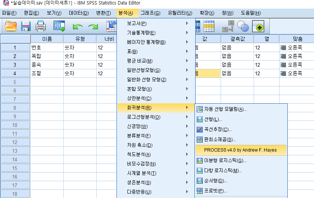Open the 데이터(D) menu
This screenshot has width=314, height=198.
click(x=79, y=13)
